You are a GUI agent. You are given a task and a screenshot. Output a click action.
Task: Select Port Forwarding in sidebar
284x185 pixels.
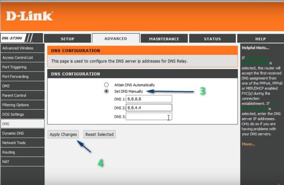point(22,77)
